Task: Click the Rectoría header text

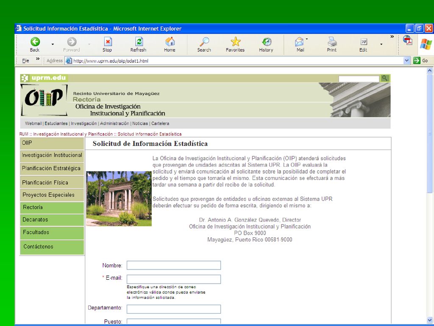Action: pos(86,99)
